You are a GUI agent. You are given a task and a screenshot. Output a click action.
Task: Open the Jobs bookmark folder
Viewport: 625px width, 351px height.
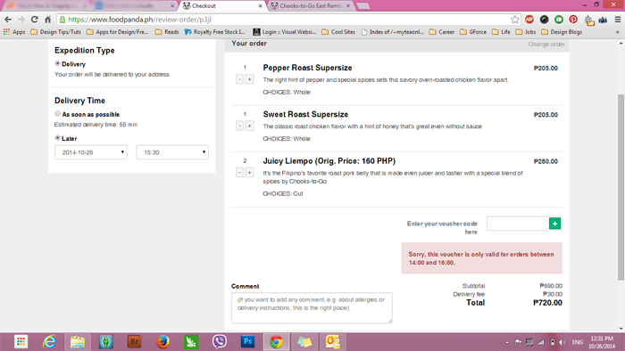coord(526,32)
